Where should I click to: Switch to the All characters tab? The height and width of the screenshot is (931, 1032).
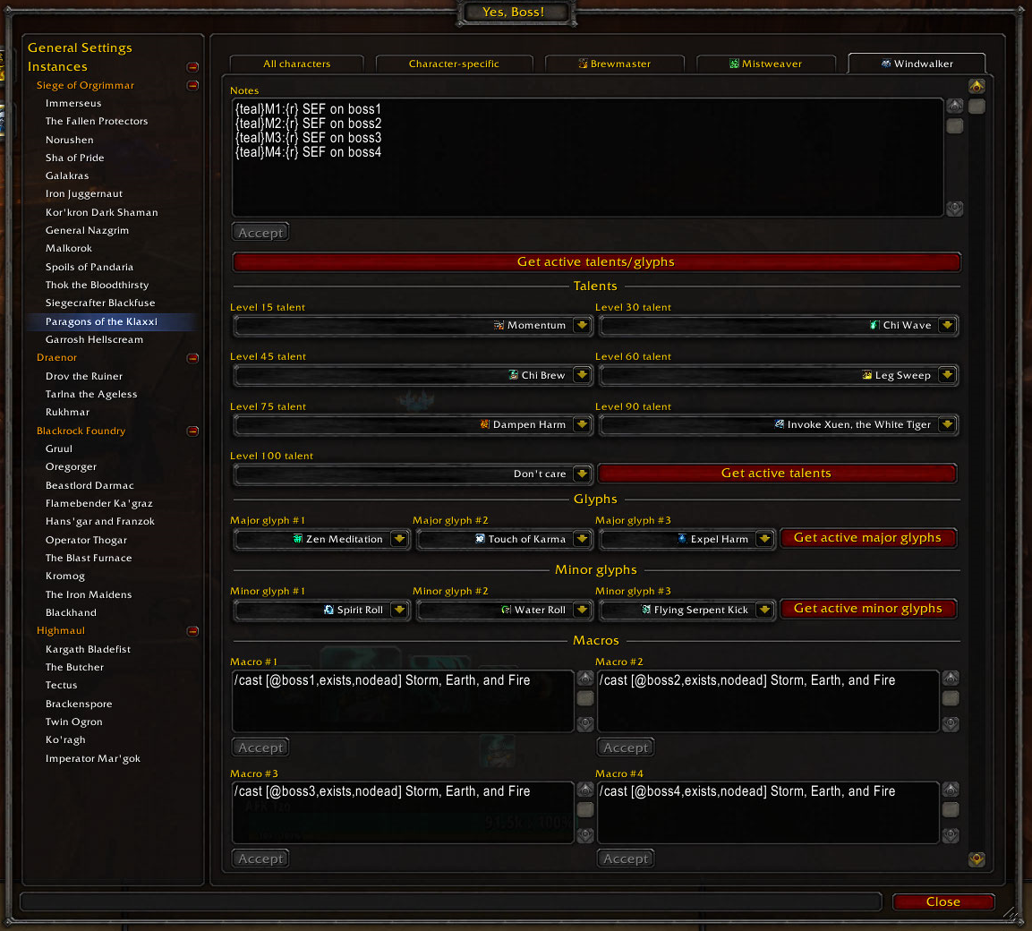click(296, 64)
